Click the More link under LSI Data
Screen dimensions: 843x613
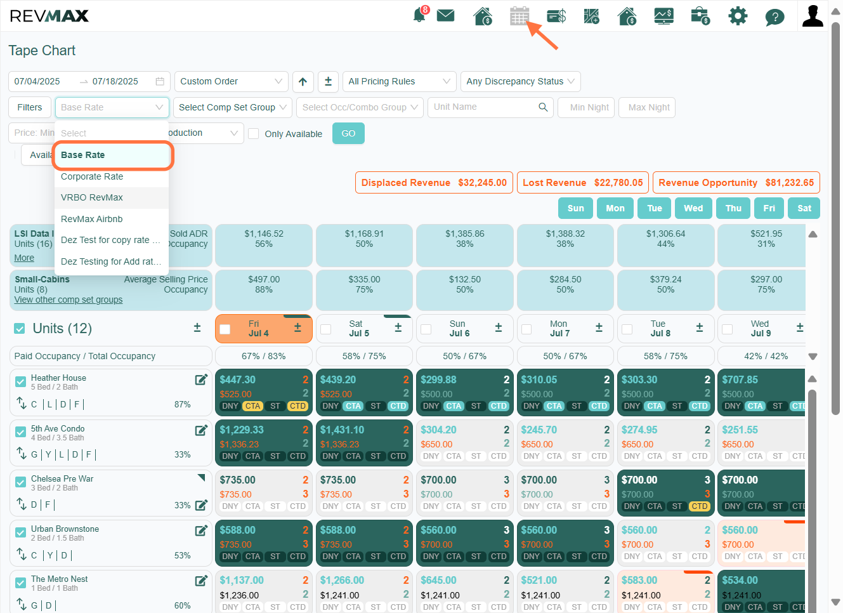[x=24, y=258]
